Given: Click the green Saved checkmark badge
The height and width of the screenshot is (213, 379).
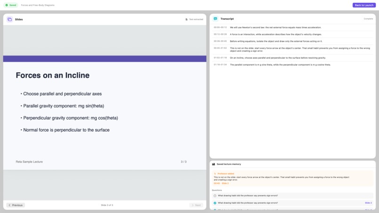Looking at the screenshot, I should tap(11, 5).
